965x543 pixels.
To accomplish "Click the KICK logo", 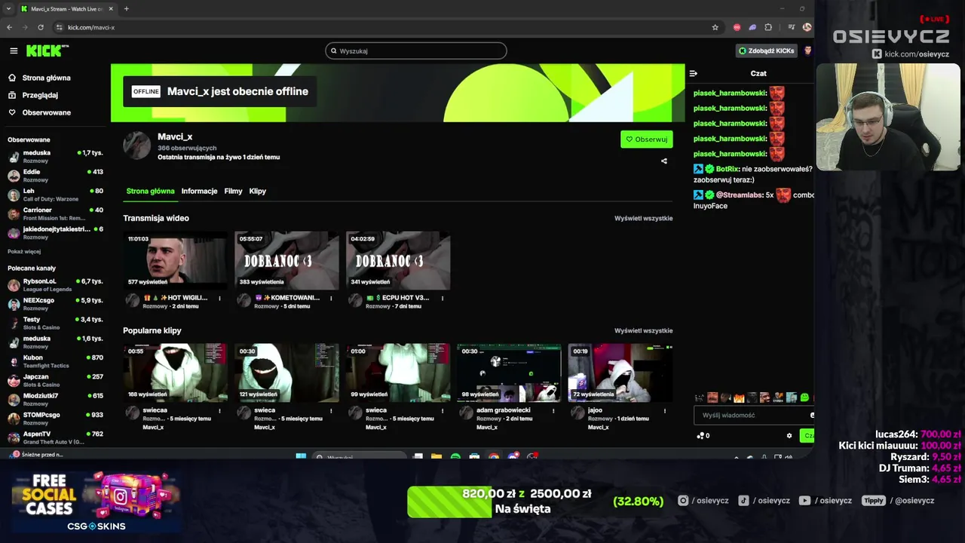I will (x=47, y=51).
